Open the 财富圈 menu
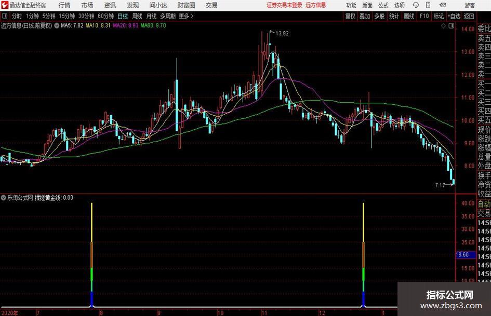The width and height of the screenshot is (491, 316). [186, 5]
